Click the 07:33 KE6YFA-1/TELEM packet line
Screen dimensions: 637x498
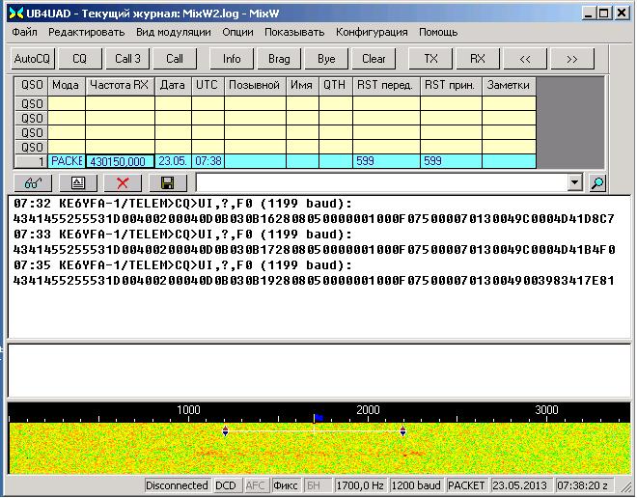(x=182, y=235)
